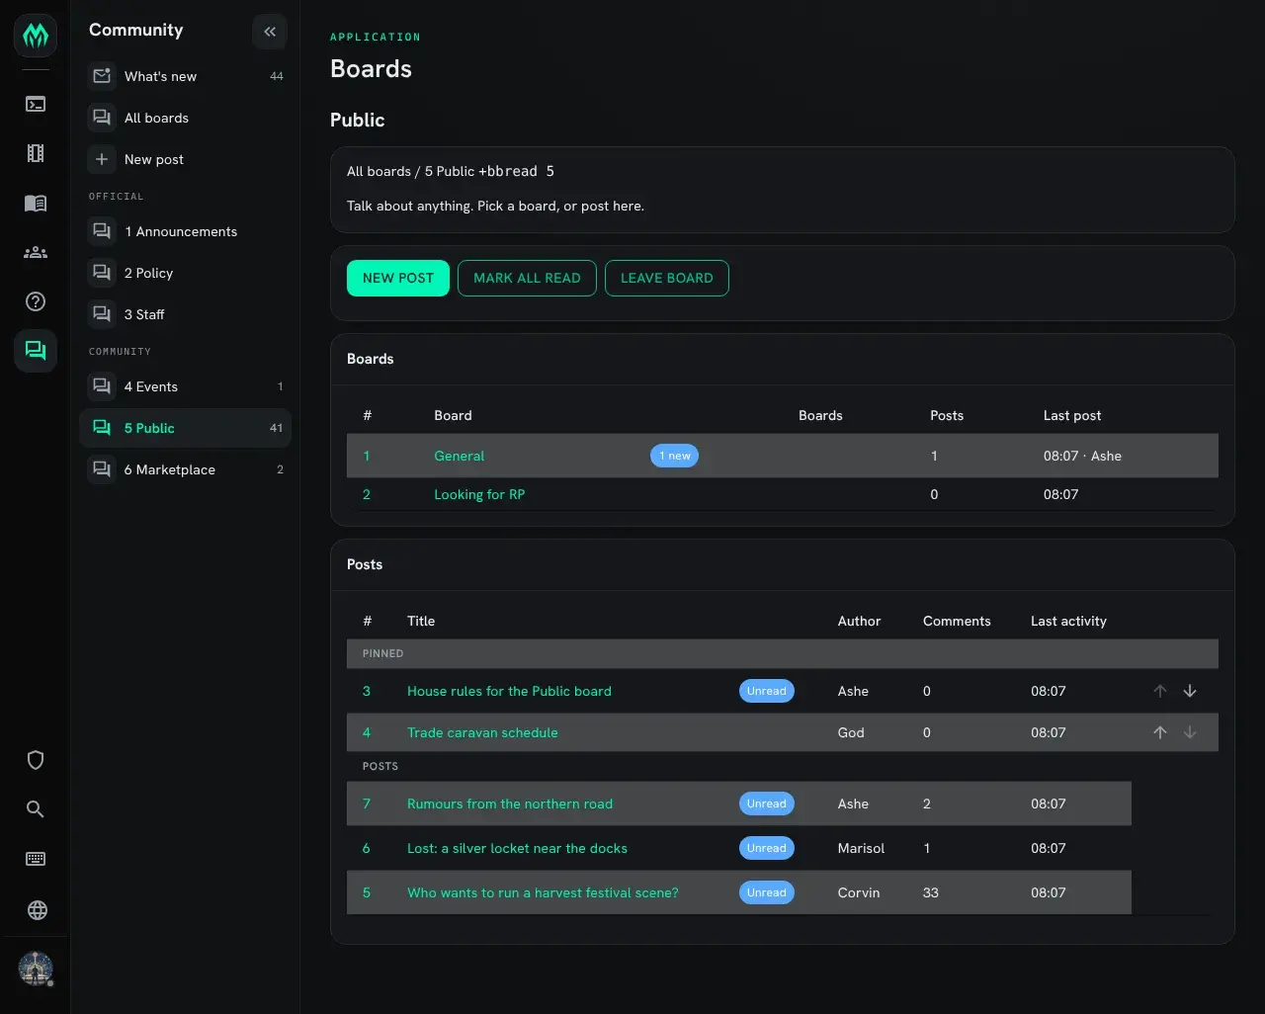Image resolution: width=1265 pixels, height=1014 pixels.
Task: Click the '1 new' badge on General
Action: [x=675, y=456]
